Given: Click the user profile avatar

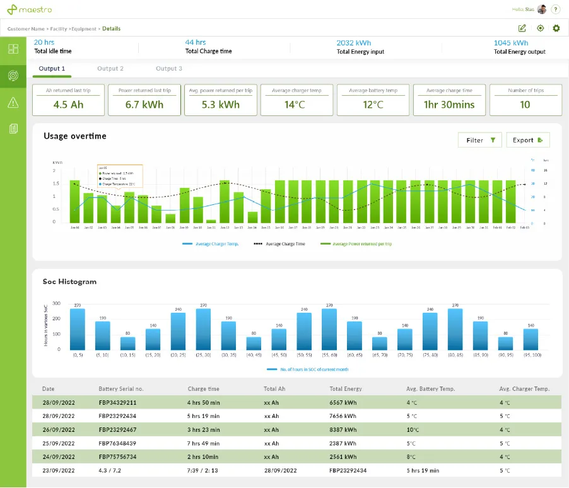Looking at the screenshot, I should point(542,9).
